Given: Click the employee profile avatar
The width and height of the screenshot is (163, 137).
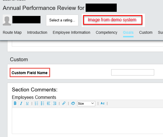Looking at the screenshot, I should [x=7, y=20].
